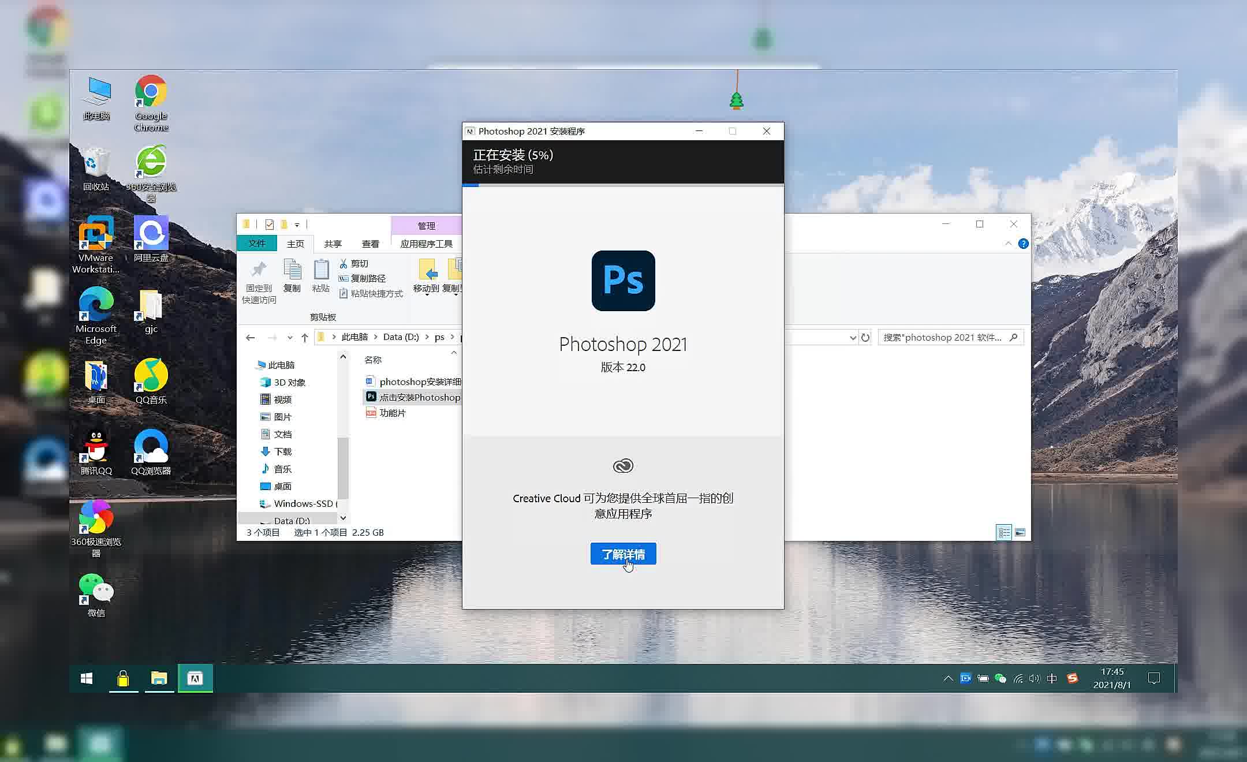This screenshot has height=762, width=1247.
Task: Open the notification center in taskbar
Action: pos(1154,678)
